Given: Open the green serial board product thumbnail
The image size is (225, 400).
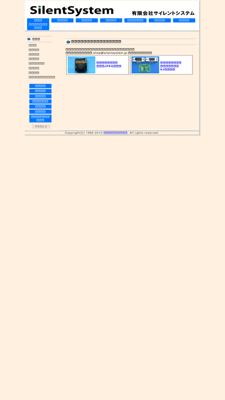Looking at the screenshot, I should tap(145, 65).
